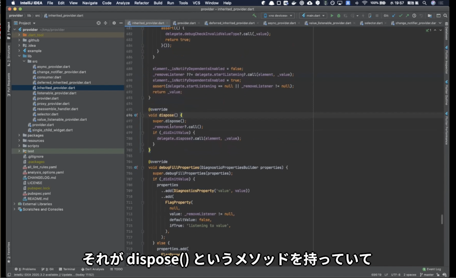Image resolution: width=456 pixels, height=278 pixels.
Task: Open the Problems tool window tab
Action: tap(25, 269)
